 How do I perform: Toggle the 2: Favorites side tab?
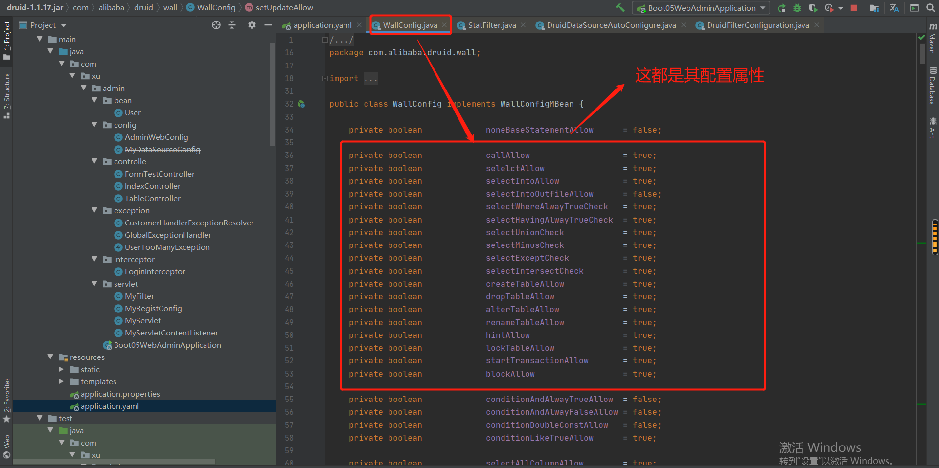pos(6,400)
